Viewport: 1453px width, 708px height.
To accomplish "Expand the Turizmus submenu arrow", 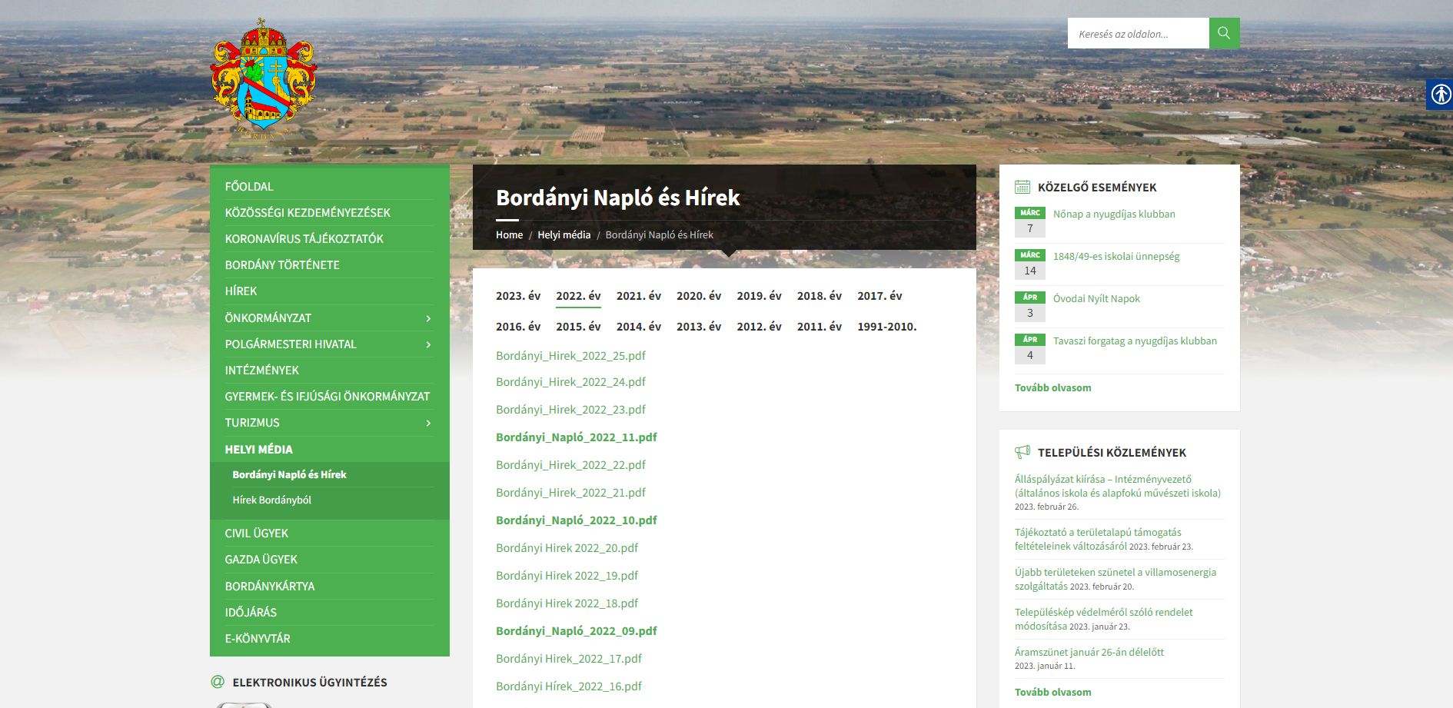I will coord(428,423).
